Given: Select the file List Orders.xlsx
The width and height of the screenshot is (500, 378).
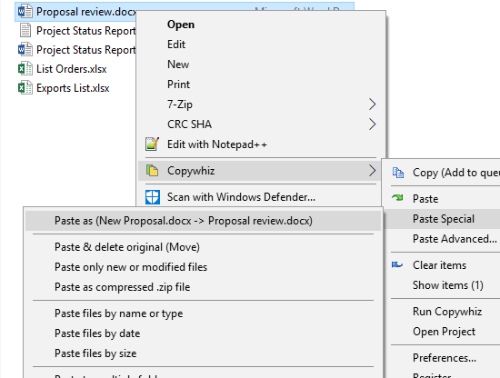Looking at the screenshot, I should click(72, 69).
